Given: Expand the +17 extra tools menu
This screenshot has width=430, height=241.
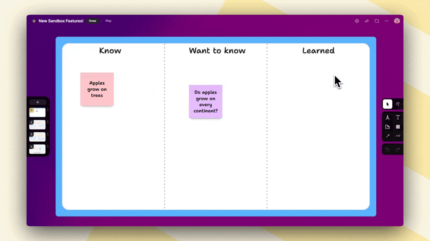Looking at the screenshot, I should pos(398,136).
